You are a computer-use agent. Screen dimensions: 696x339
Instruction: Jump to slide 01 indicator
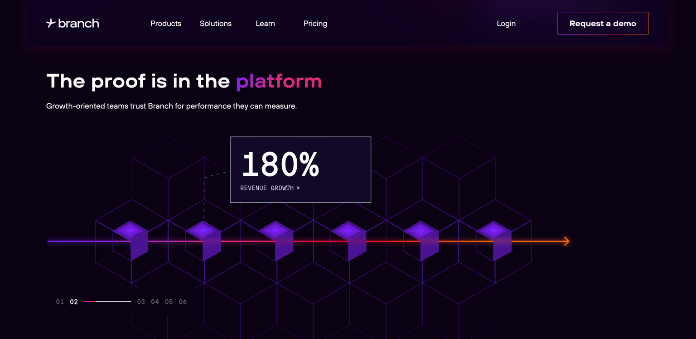pyautogui.click(x=60, y=302)
